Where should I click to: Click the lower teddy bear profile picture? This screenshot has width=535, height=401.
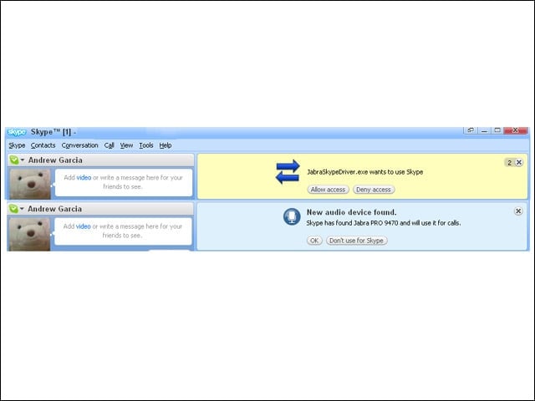click(x=30, y=235)
